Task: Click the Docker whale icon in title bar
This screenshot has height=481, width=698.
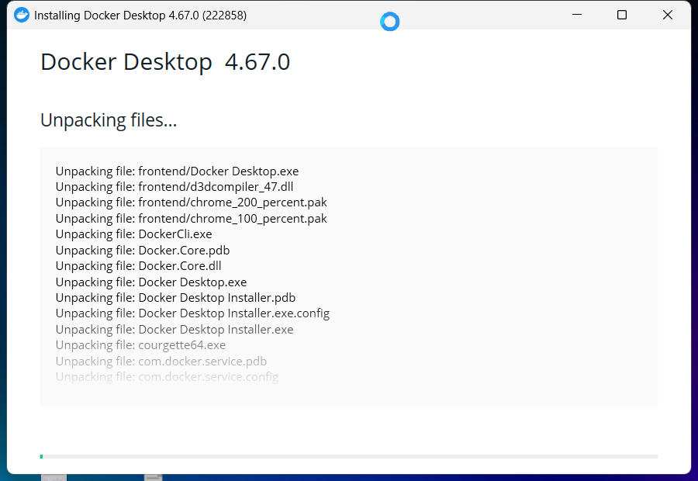Action: pyautogui.click(x=22, y=15)
